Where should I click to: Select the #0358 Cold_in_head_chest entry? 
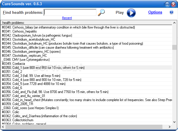87,100
